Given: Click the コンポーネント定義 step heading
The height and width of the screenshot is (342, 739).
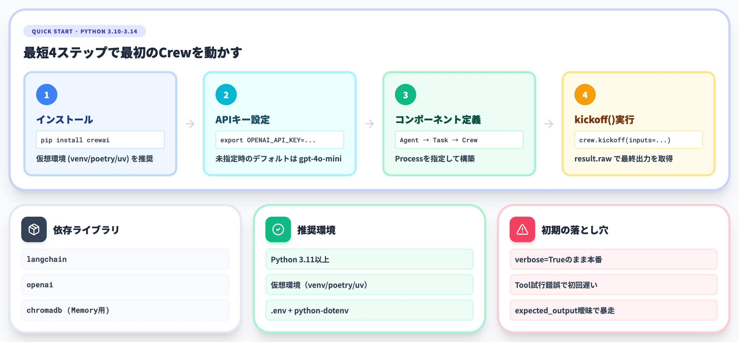Looking at the screenshot, I should tap(438, 120).
